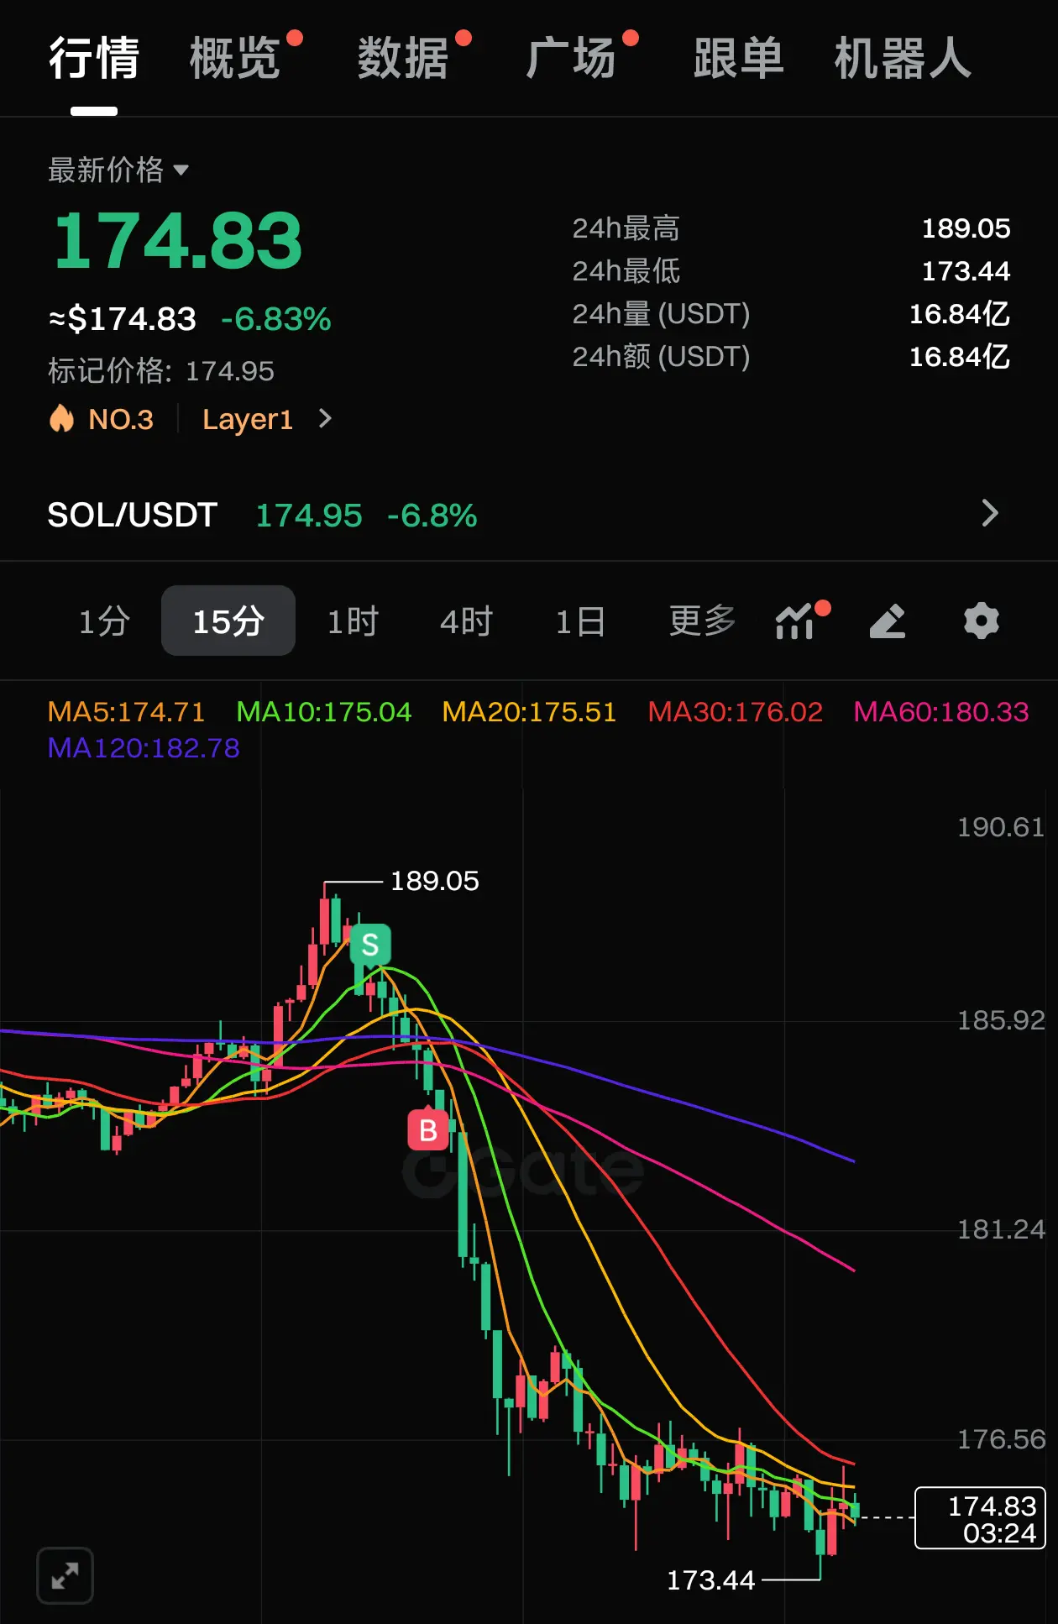Tap the MA20:175.51 indicator label
Image resolution: width=1058 pixels, height=1624 pixels.
530,712
